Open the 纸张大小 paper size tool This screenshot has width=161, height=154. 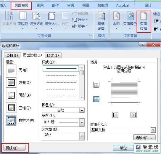pyautogui.click(x=52, y=20)
